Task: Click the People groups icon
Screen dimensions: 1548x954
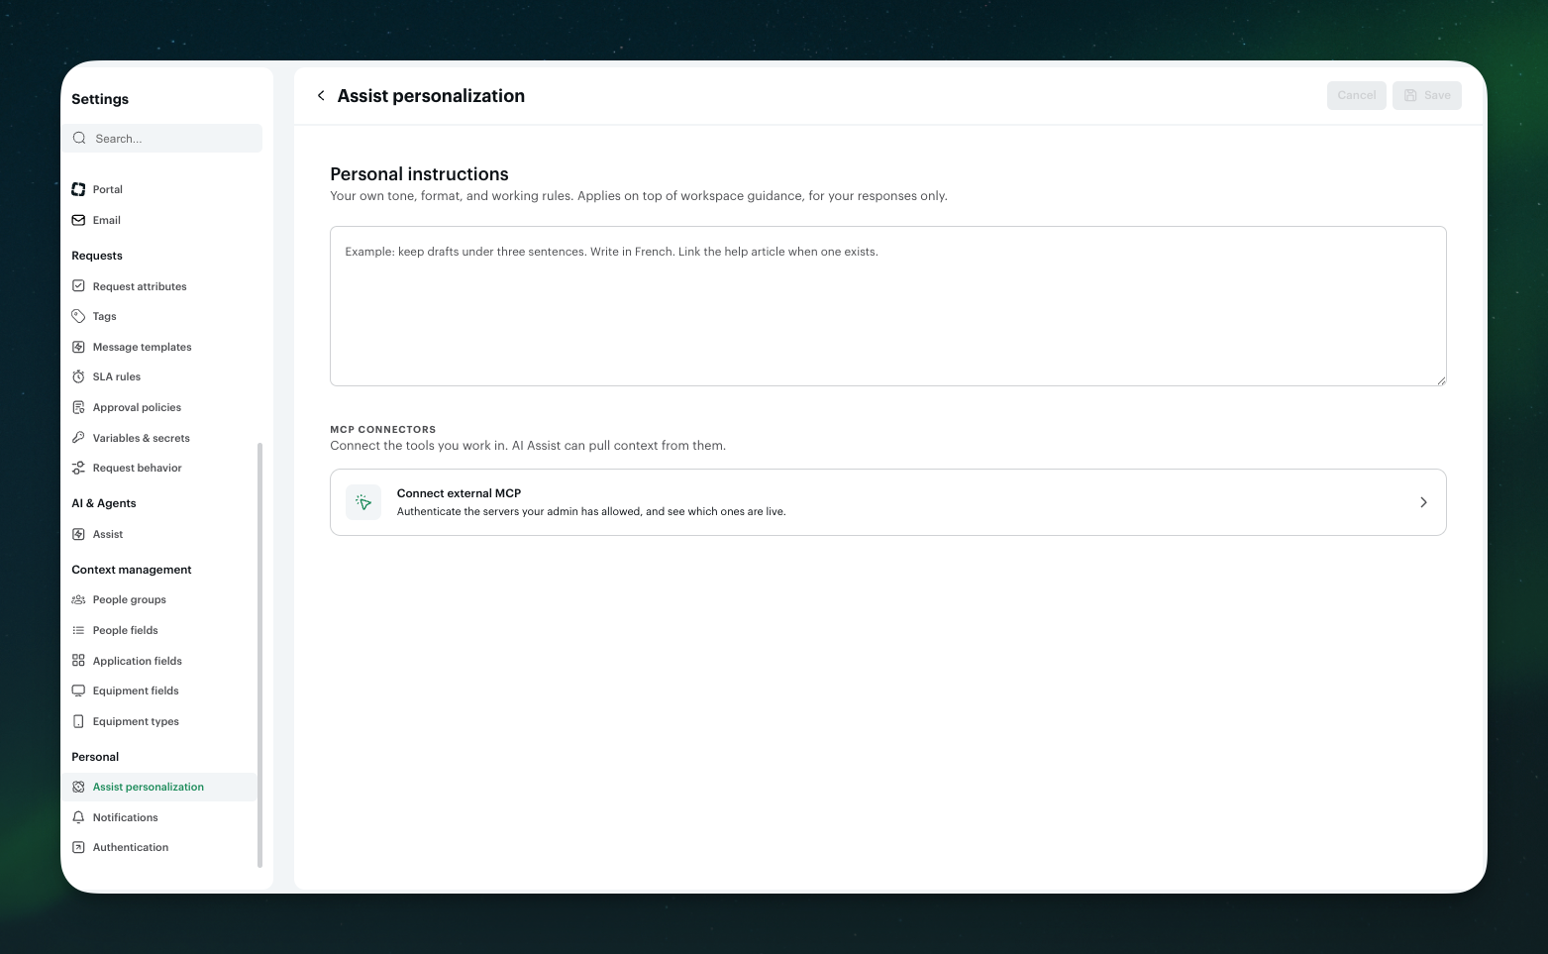Action: [x=78, y=599]
